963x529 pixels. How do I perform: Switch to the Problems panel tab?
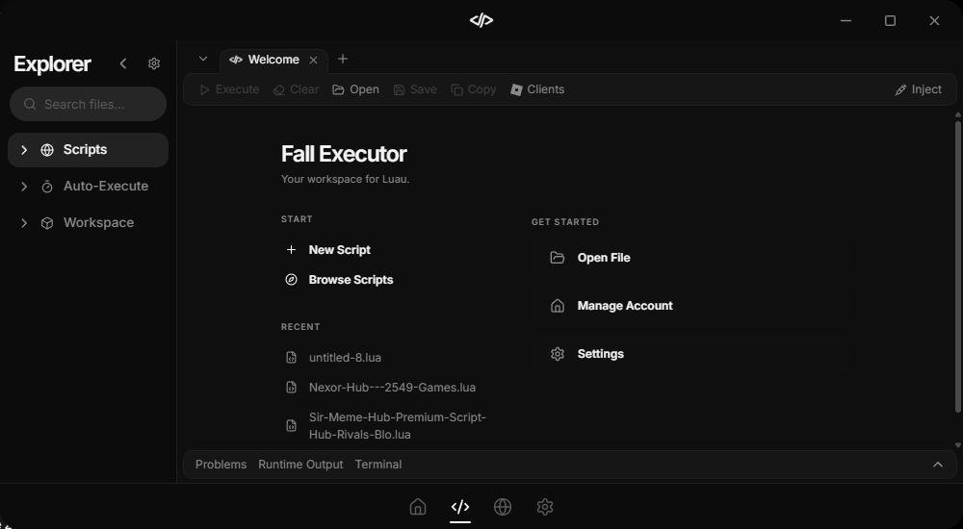[221, 465]
